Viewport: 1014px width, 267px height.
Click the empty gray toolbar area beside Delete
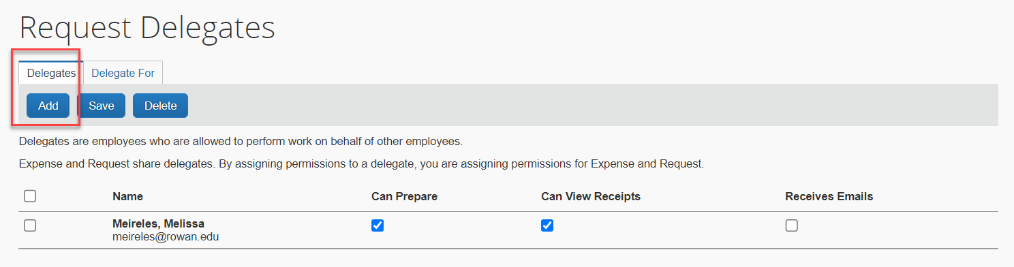click(x=593, y=106)
